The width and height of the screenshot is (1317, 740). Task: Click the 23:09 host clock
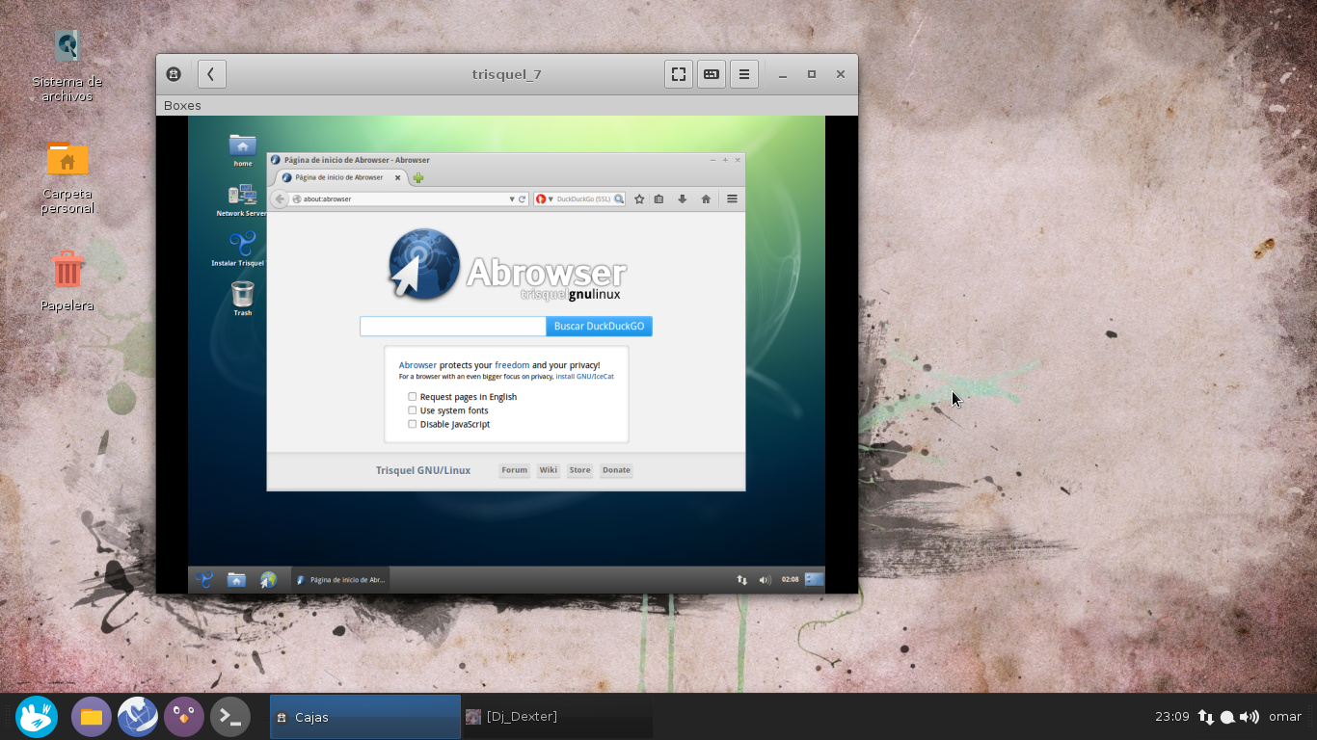[x=1172, y=717]
